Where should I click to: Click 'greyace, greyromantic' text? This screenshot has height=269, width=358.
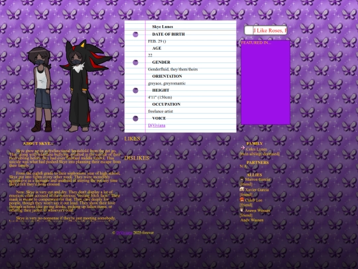click(x=166, y=83)
